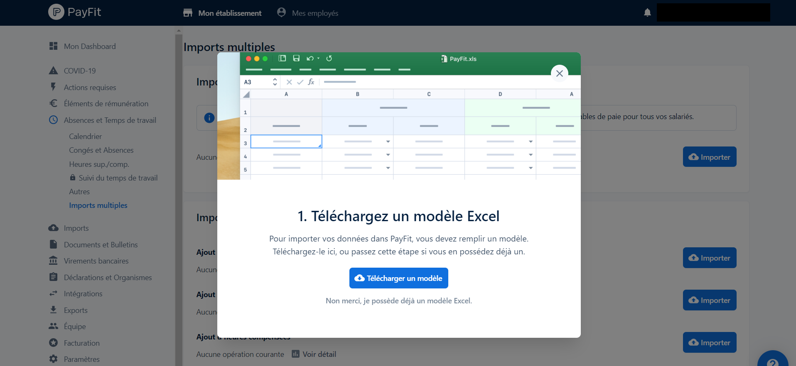Click the Actions requises lightning icon

pos(53,87)
